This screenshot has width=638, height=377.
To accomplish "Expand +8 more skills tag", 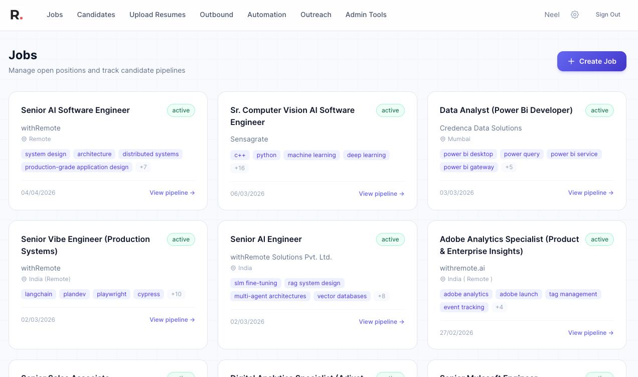I will point(382,296).
